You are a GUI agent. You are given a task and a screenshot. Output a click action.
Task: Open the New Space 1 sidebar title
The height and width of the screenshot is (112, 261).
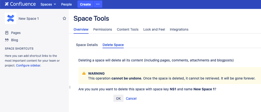[29, 19]
